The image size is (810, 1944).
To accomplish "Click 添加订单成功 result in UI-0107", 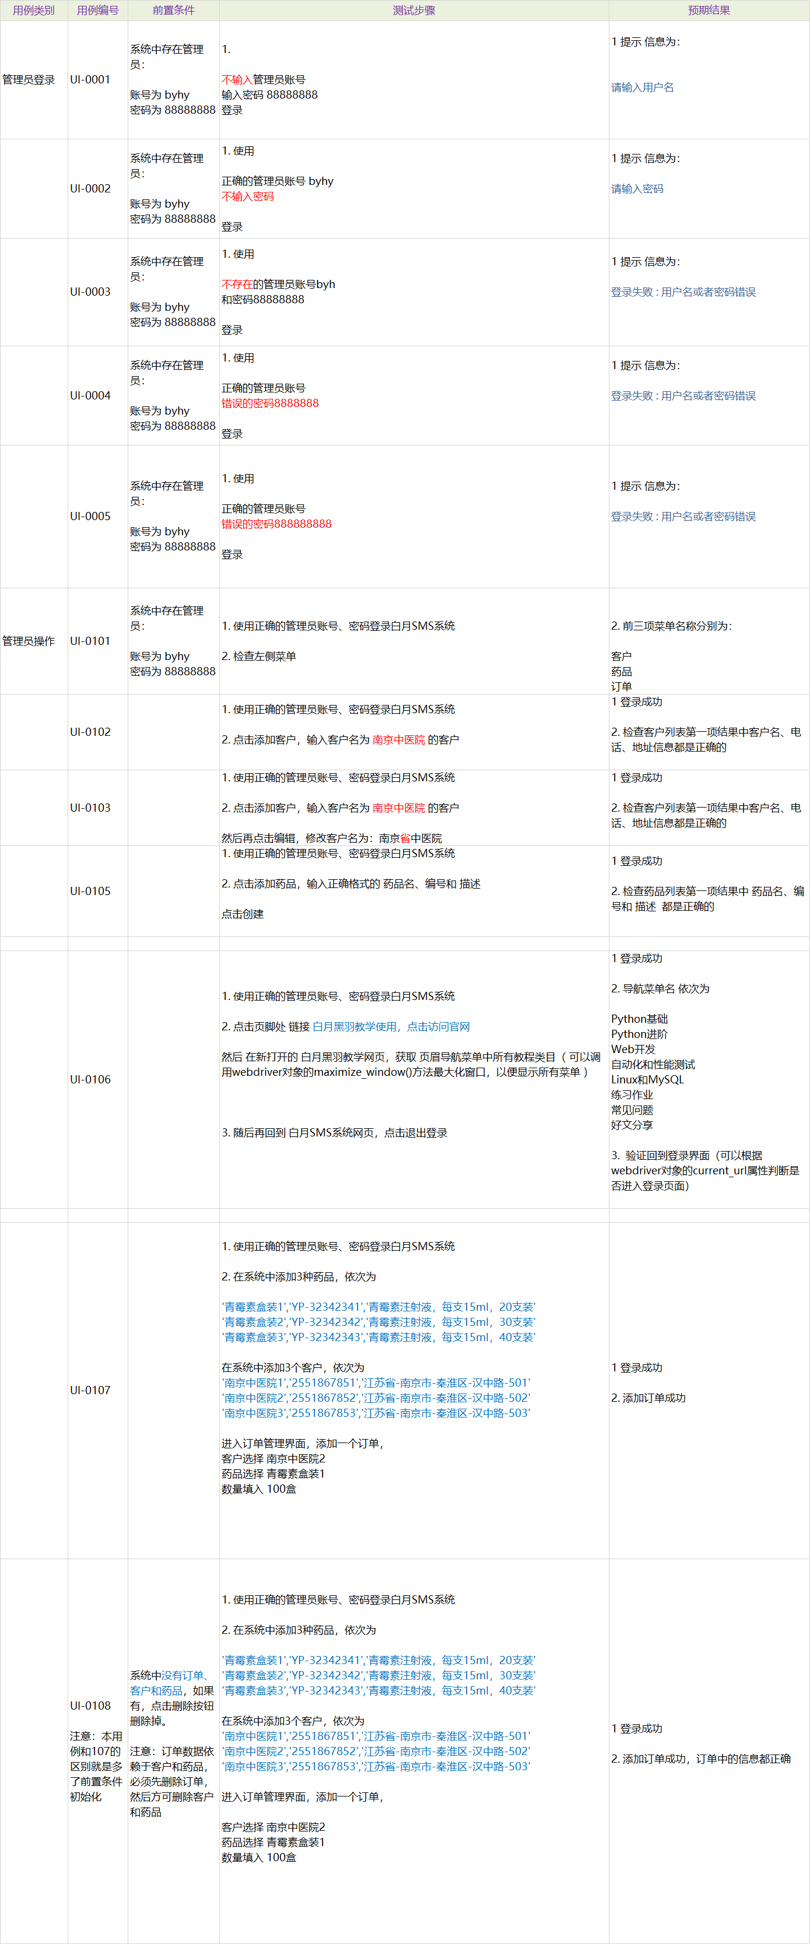I will 648,1398.
